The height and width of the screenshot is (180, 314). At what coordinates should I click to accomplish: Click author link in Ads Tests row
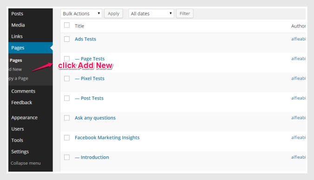pyautogui.click(x=298, y=39)
